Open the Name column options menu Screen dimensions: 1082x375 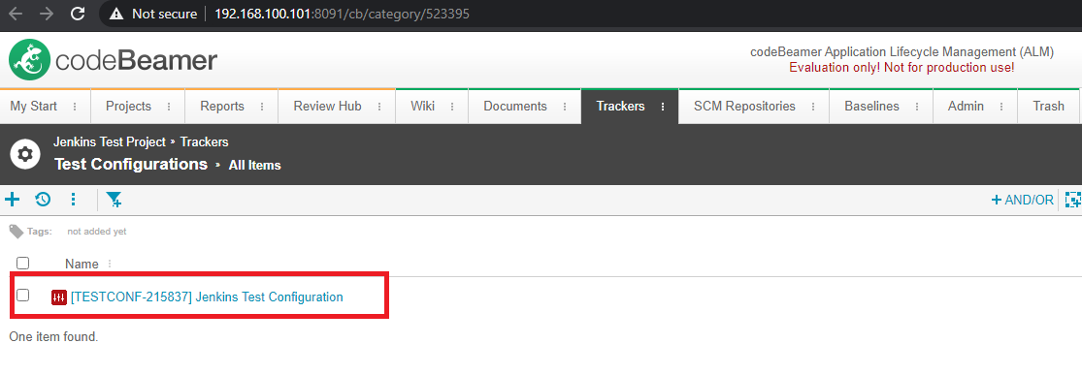pos(109,264)
